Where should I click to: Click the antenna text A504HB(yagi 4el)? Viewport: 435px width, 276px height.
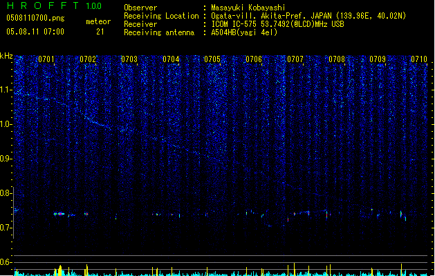click(x=244, y=32)
